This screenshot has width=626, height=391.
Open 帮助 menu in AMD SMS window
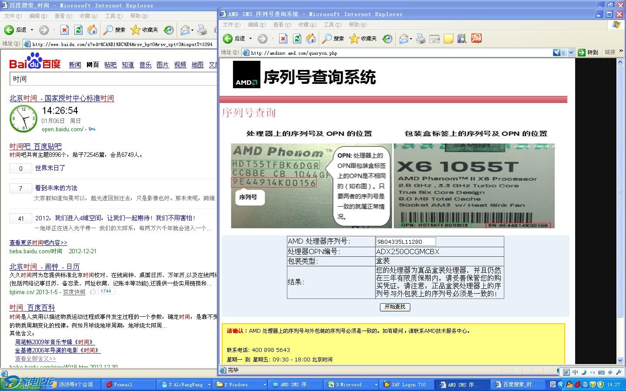357,25
